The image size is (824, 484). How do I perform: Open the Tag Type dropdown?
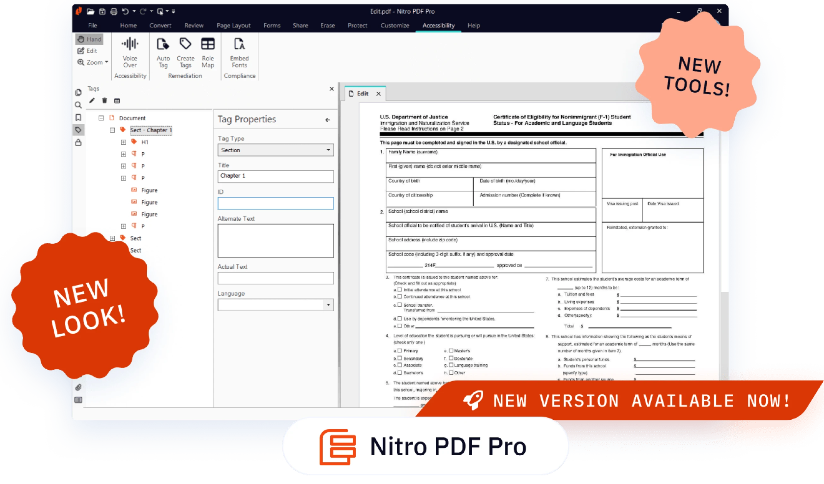coord(275,150)
